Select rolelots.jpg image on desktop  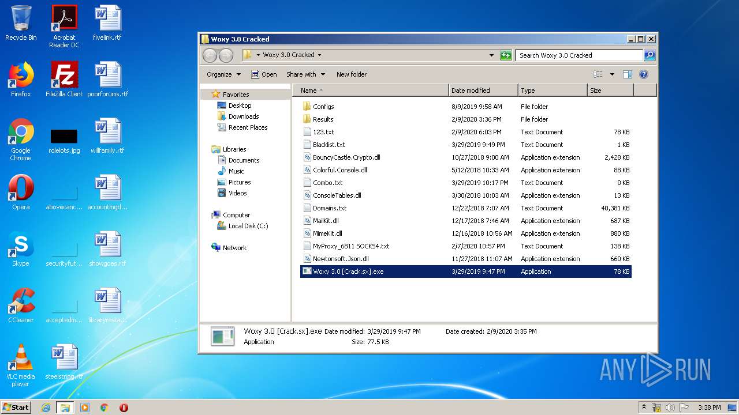coord(64,141)
